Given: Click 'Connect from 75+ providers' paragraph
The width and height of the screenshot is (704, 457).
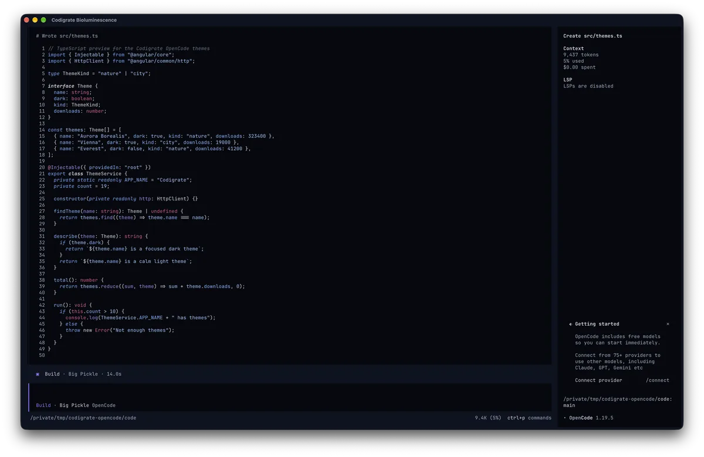Looking at the screenshot, I should [618, 361].
